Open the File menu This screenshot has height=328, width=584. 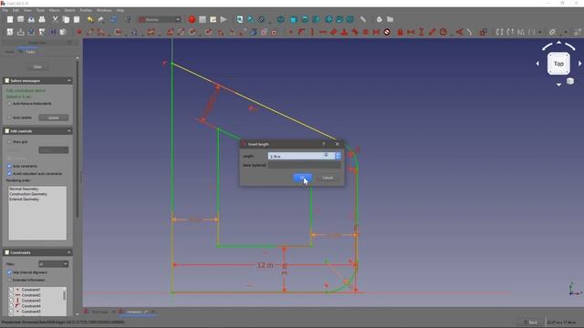point(5,10)
